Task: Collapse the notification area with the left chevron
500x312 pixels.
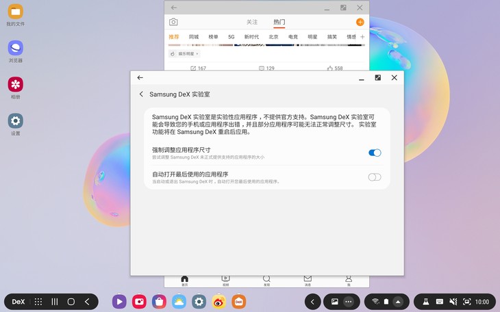Action: coord(312,302)
